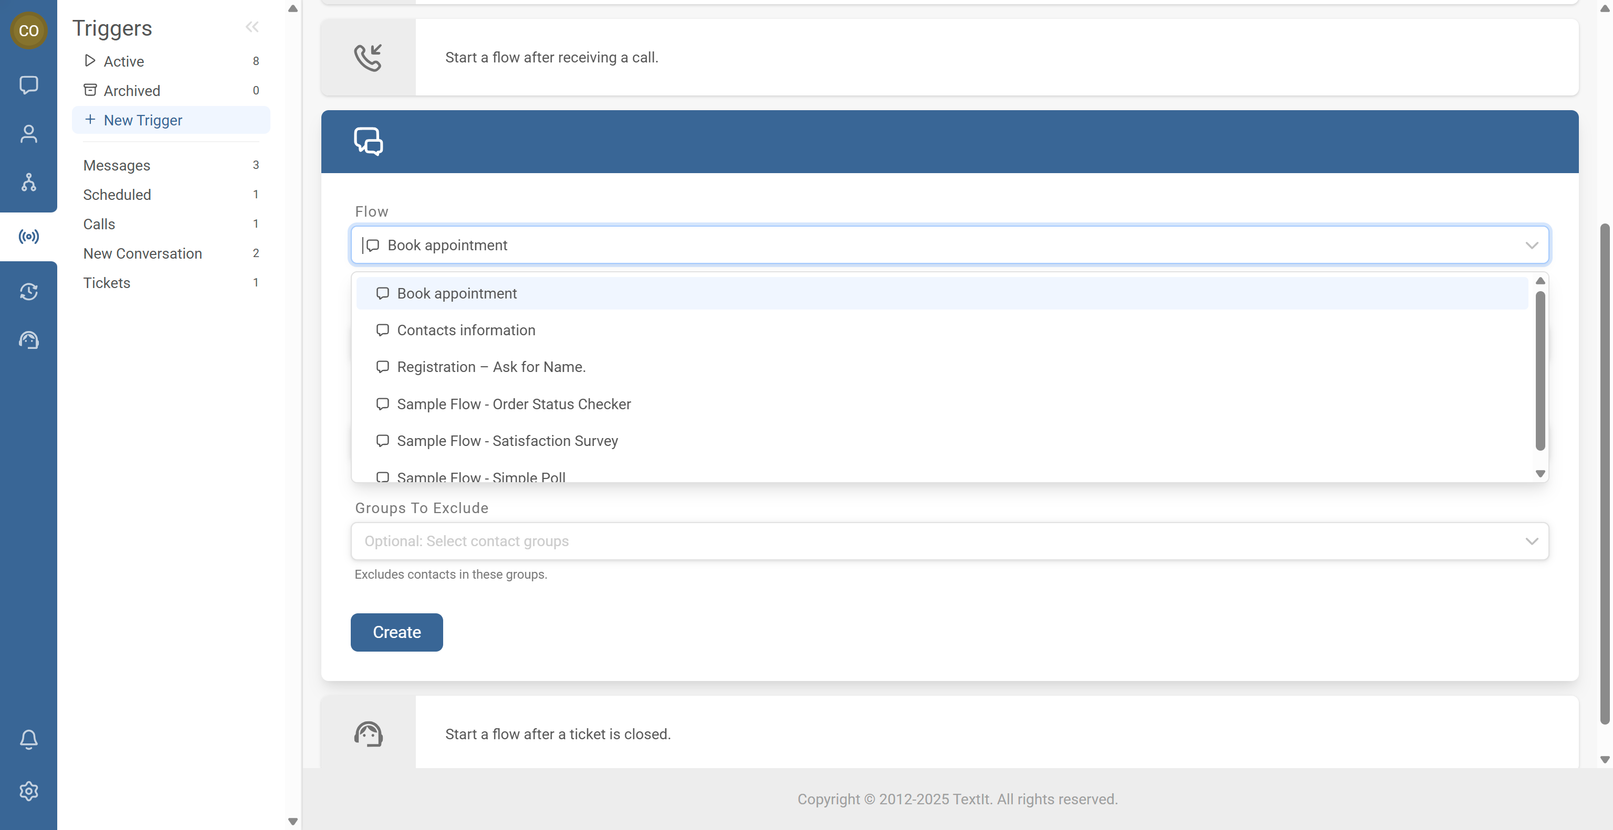Click the triggers broadcast icon in sidebar
This screenshot has width=1613, height=830.
28,237
